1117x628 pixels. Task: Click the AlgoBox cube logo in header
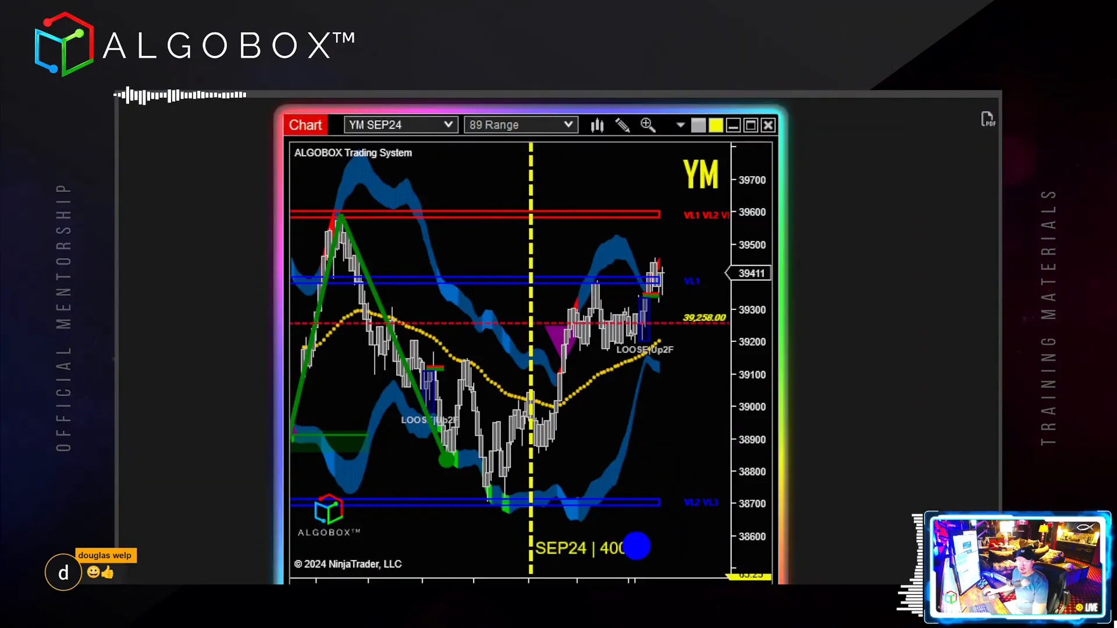click(x=64, y=45)
